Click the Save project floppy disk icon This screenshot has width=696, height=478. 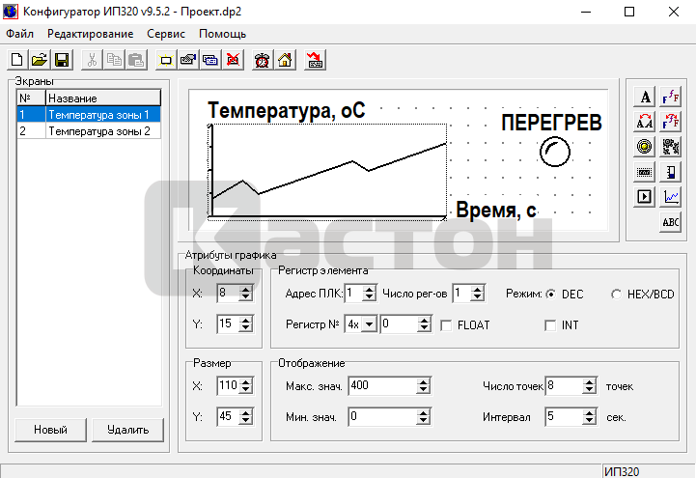pos(61,60)
